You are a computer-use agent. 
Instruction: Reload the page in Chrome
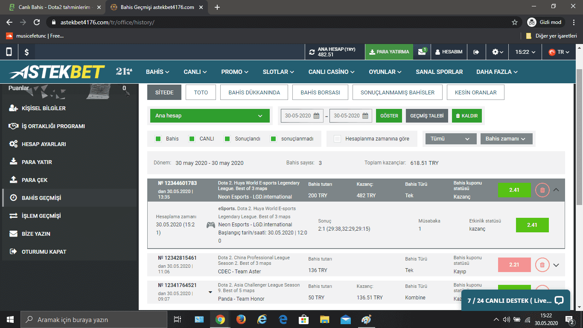[x=37, y=22]
